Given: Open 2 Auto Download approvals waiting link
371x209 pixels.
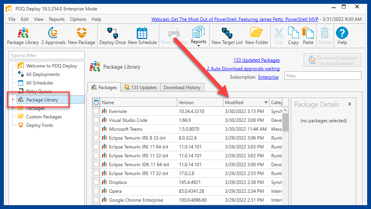Looking at the screenshot, I should pyautogui.click(x=243, y=69).
